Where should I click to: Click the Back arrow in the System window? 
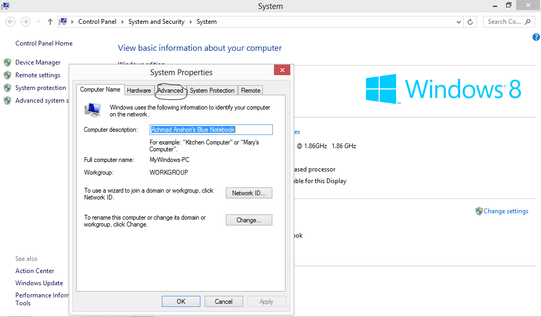[x=11, y=22]
